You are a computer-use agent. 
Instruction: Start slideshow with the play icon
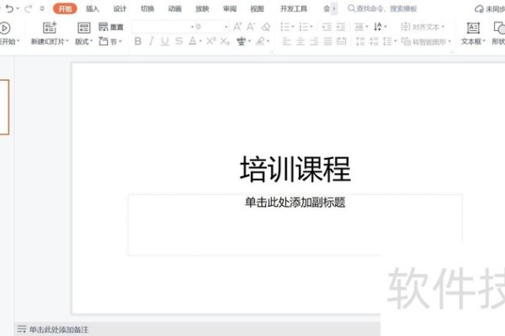(4, 29)
